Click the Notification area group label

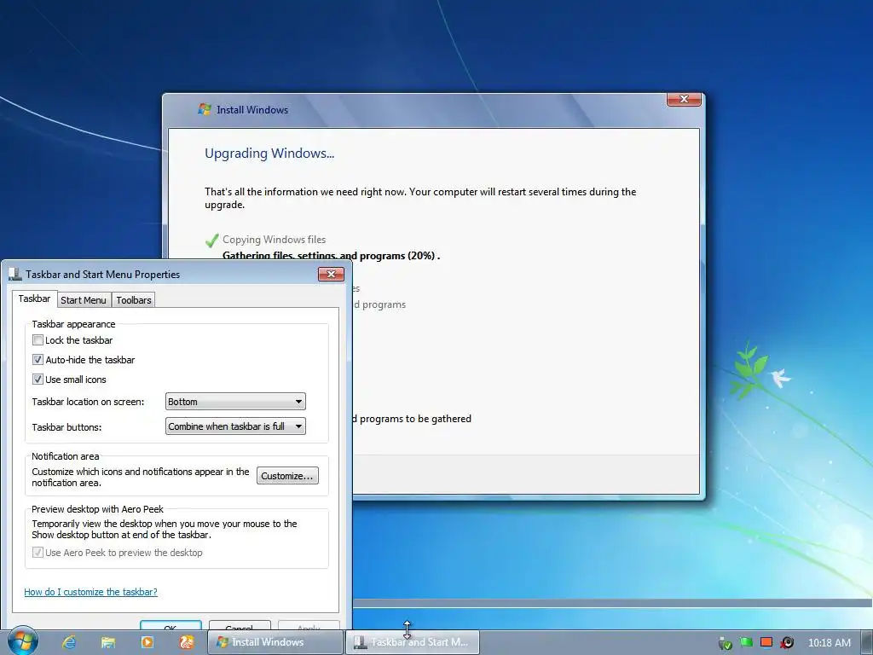tap(65, 456)
